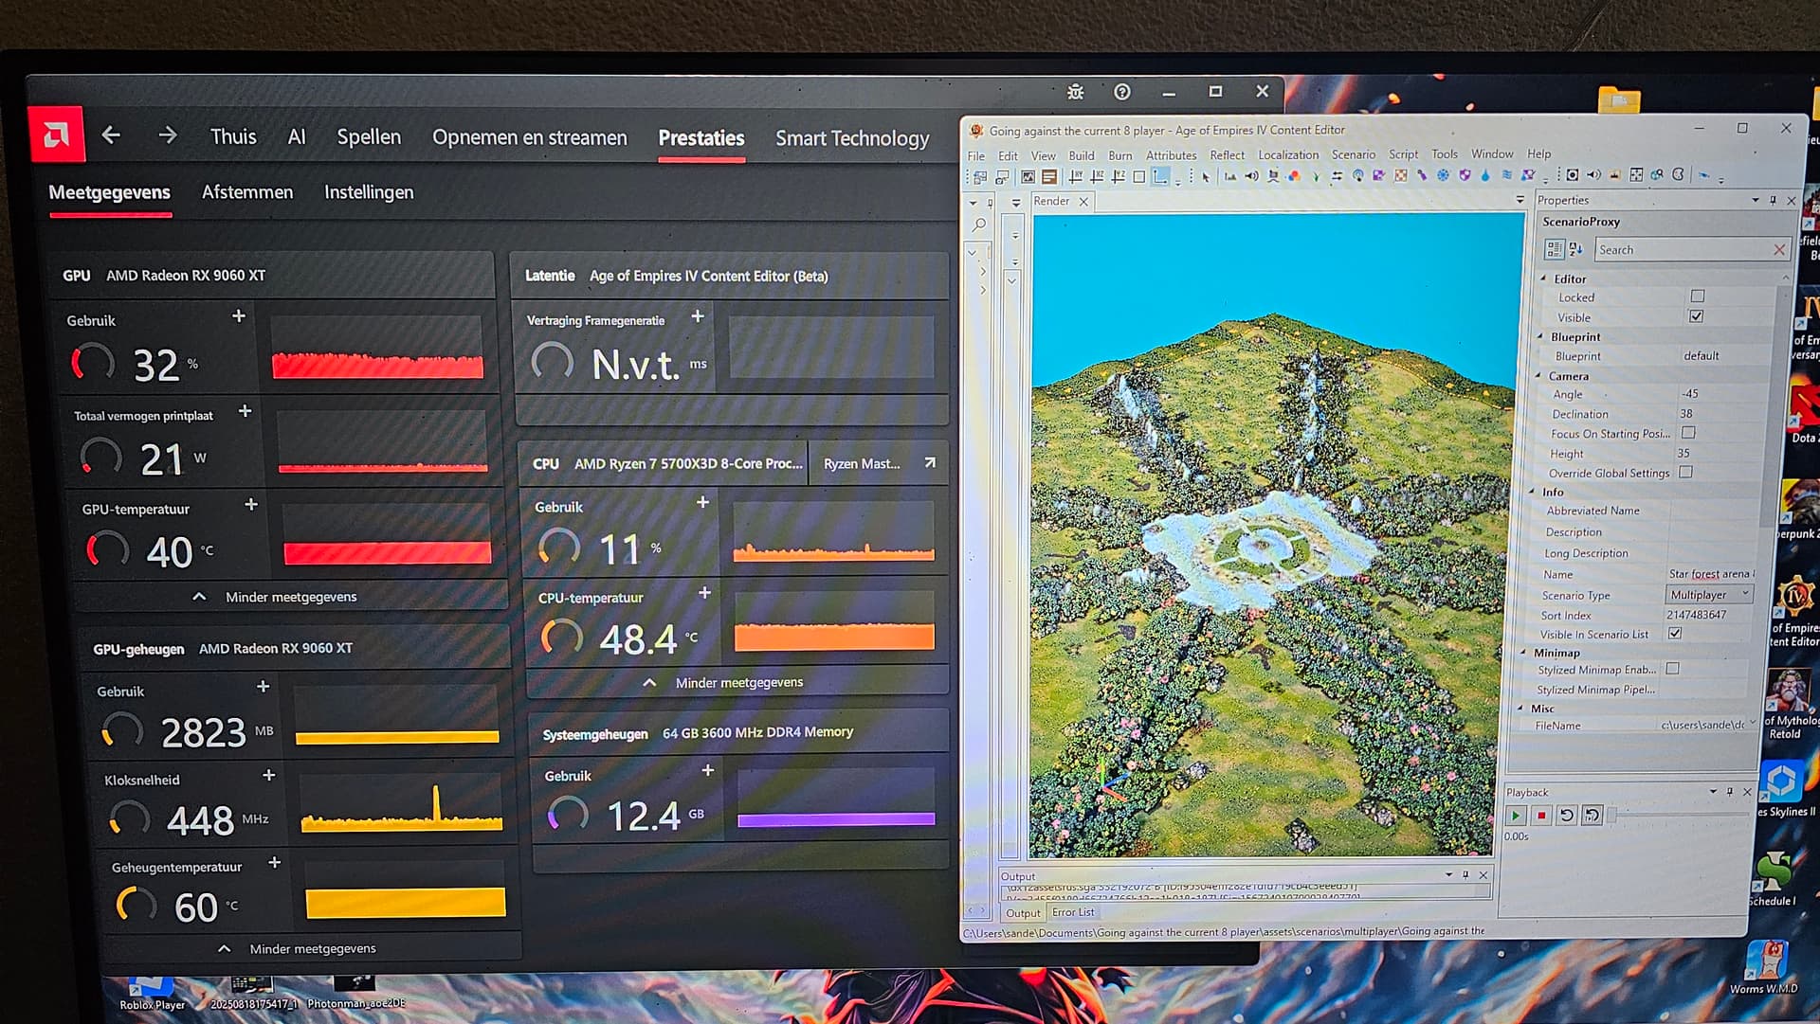Screen dimensions: 1820x1024
Task: Close the Render tab
Action: pyautogui.click(x=1083, y=201)
